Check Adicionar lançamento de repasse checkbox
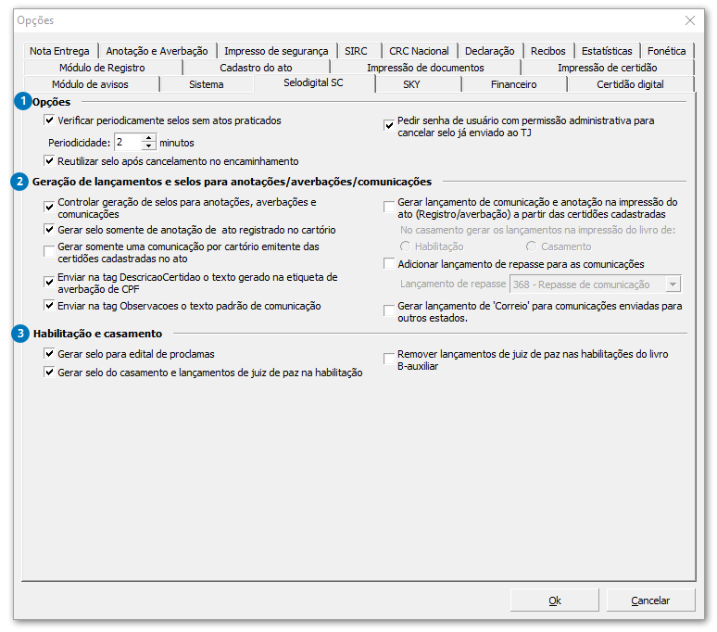 389,263
